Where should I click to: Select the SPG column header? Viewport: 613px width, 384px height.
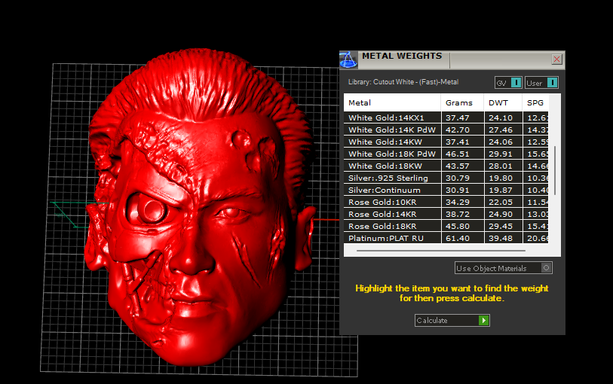coord(535,102)
